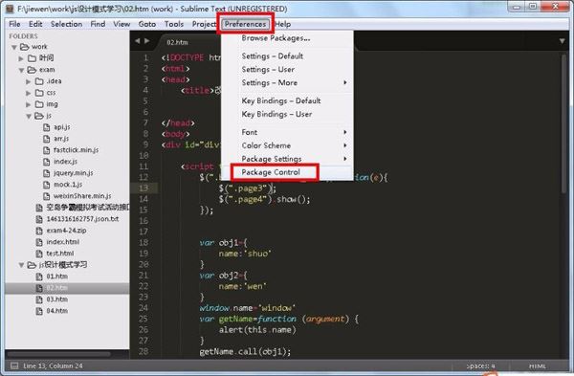Image resolution: width=574 pixels, height=376 pixels.
Task: Click the 时间 folder icon
Action: coord(32,58)
